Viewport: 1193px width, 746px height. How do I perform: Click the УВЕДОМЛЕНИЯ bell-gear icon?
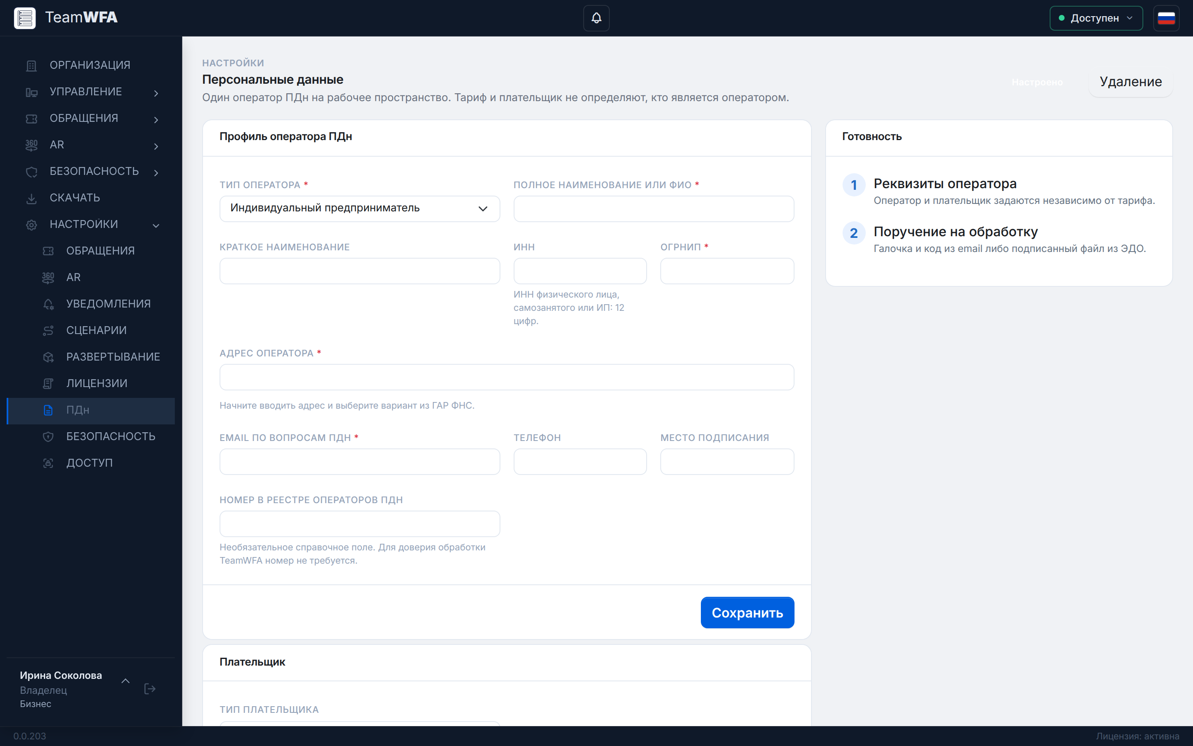[x=48, y=305]
